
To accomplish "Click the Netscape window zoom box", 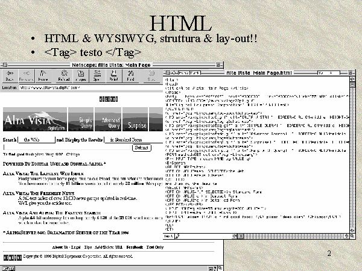I will (218, 65).
